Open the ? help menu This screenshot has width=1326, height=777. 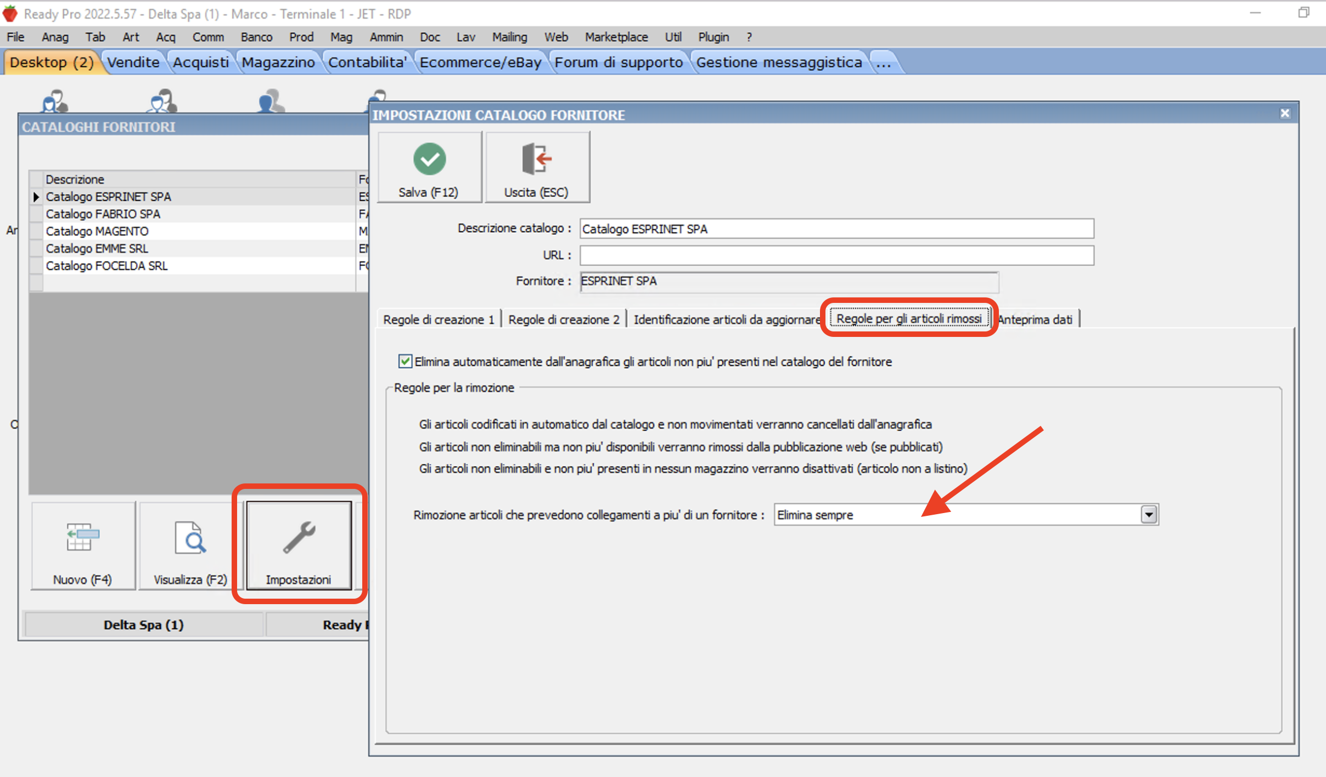pyautogui.click(x=749, y=37)
